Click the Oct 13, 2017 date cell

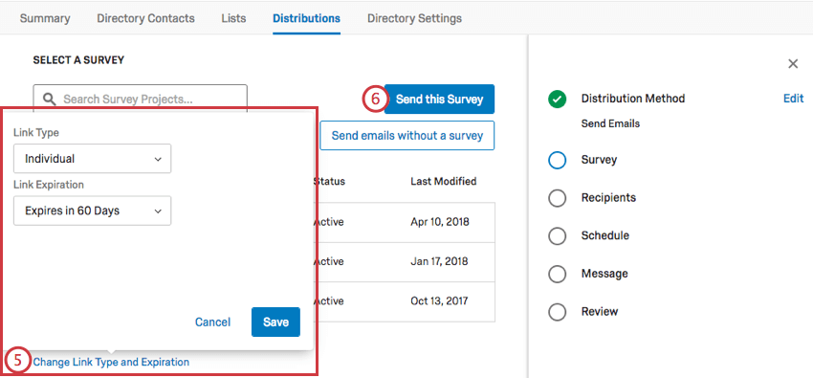439,300
